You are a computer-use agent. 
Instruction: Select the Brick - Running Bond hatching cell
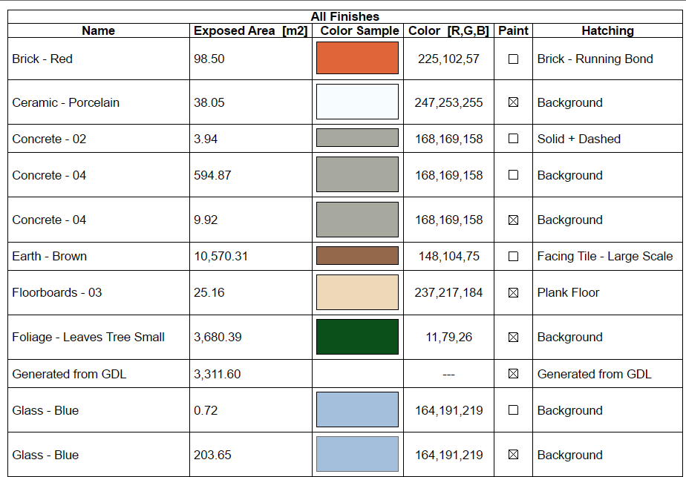point(595,59)
